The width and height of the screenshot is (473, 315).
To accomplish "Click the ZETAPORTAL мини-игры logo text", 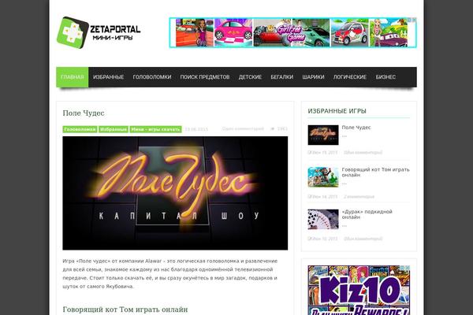I will pos(116,33).
